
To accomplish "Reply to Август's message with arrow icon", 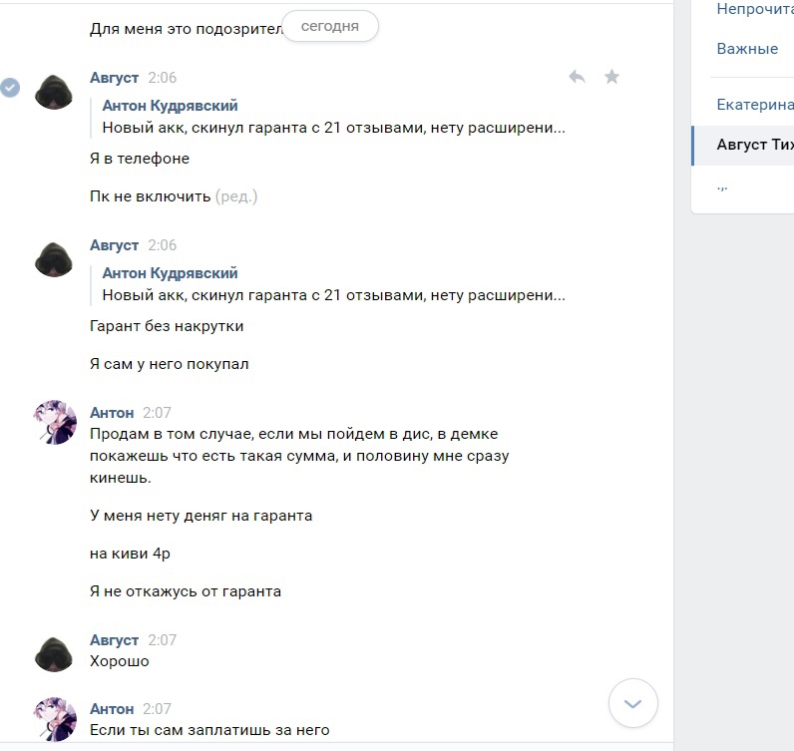I will point(577,77).
